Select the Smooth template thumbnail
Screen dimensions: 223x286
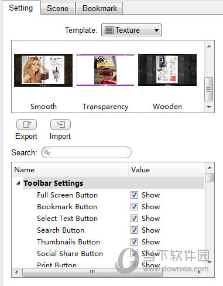pyautogui.click(x=43, y=70)
